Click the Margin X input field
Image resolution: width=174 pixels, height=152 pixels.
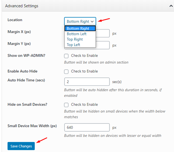[x=102, y=33]
